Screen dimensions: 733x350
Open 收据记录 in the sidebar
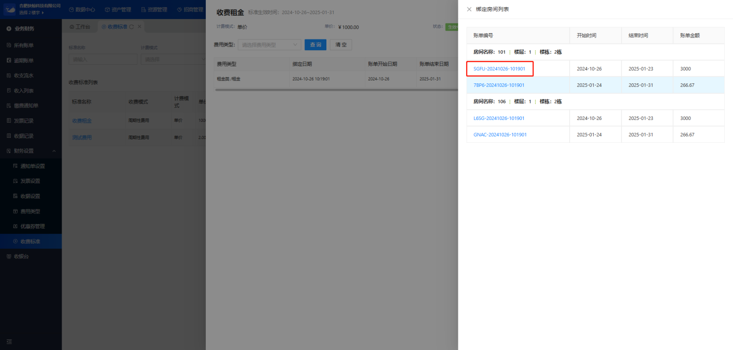pos(31,136)
